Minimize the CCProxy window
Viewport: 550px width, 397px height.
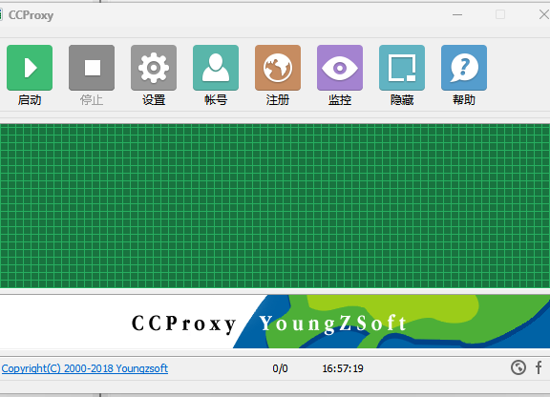tap(457, 14)
